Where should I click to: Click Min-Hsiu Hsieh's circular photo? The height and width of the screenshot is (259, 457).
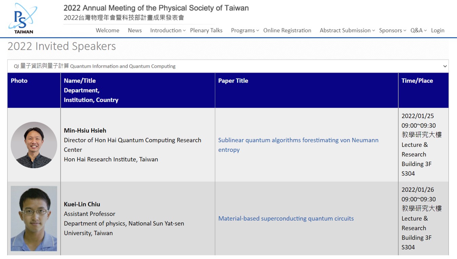pyautogui.click(x=34, y=145)
